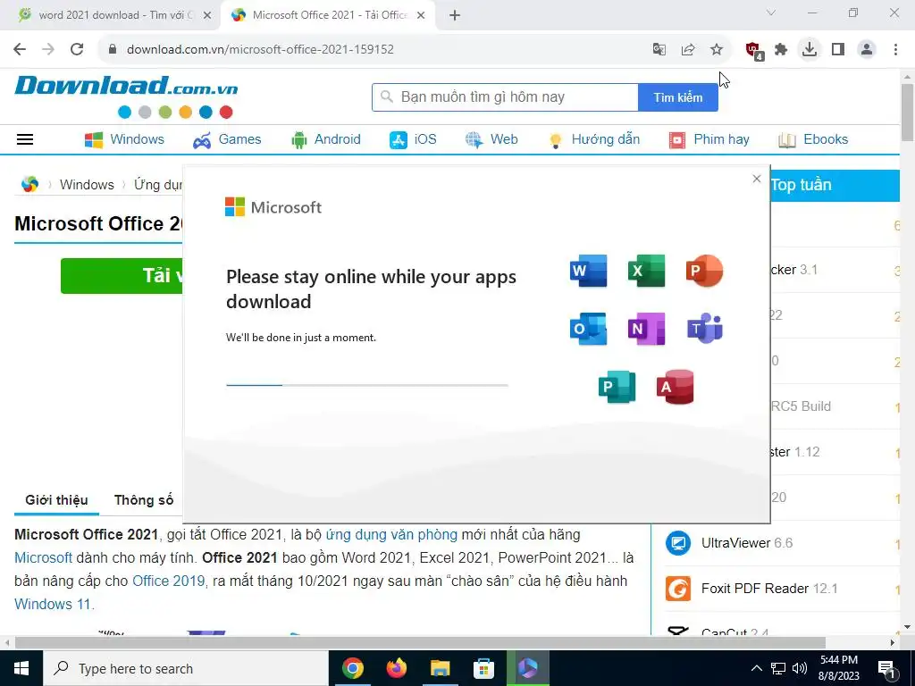
Task: Open the Android category
Action: coord(325,139)
